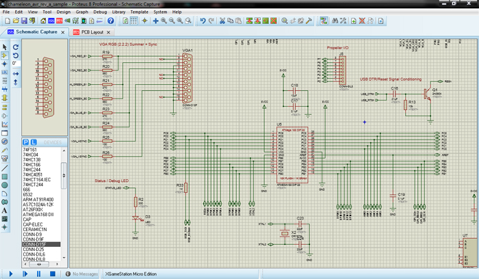This screenshot has height=279, width=479.
Task: Open Bill of Materials toolbar icon
Action: [91, 21]
